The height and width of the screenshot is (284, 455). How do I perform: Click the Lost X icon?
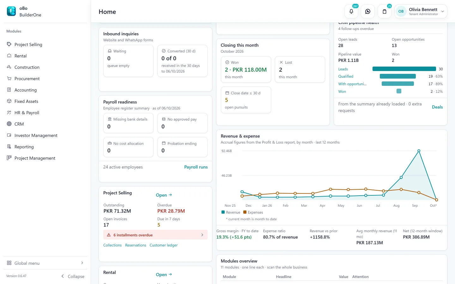(281, 62)
